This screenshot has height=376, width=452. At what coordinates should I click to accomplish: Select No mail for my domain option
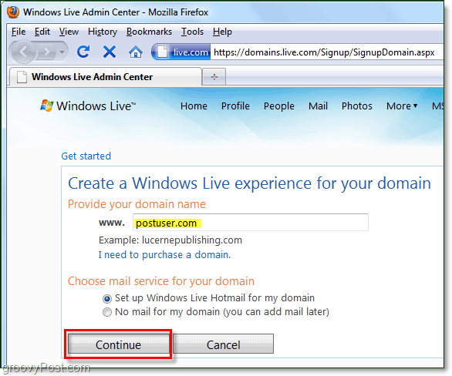(x=107, y=312)
